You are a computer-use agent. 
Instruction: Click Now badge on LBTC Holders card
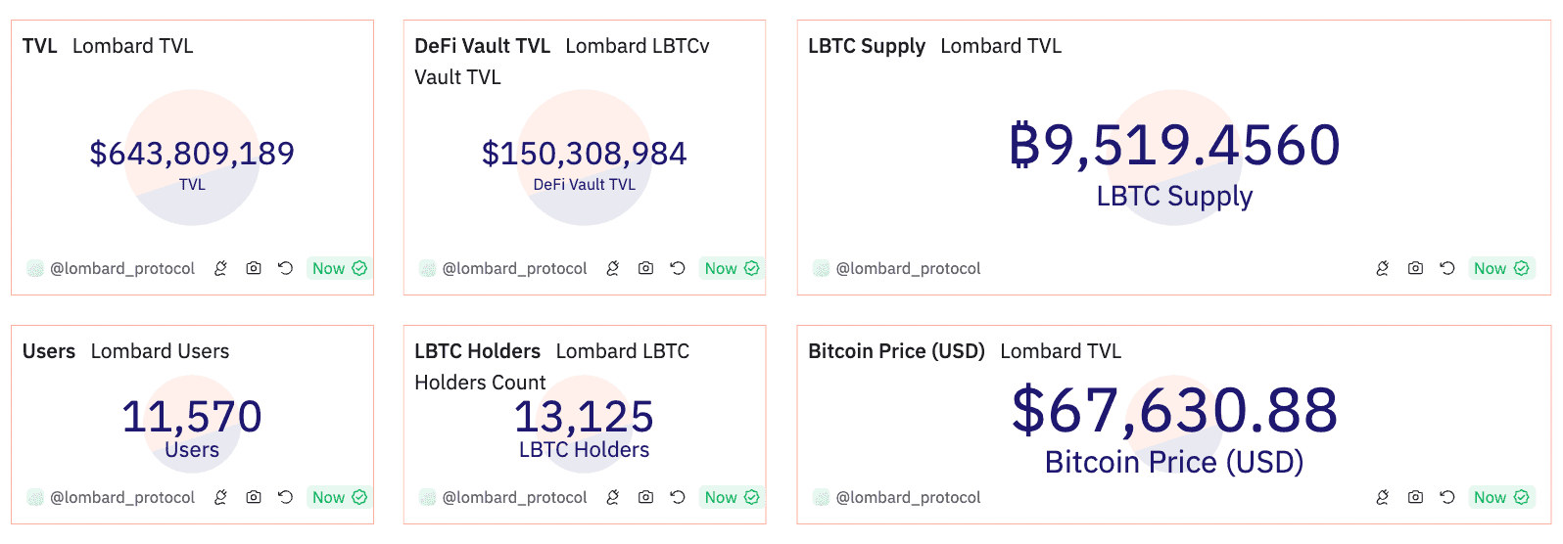click(x=731, y=497)
